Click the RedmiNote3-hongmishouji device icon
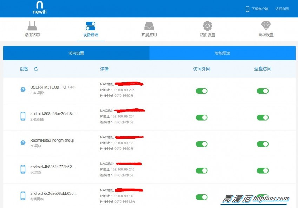Screen dimensions: 298x208 [22, 143]
